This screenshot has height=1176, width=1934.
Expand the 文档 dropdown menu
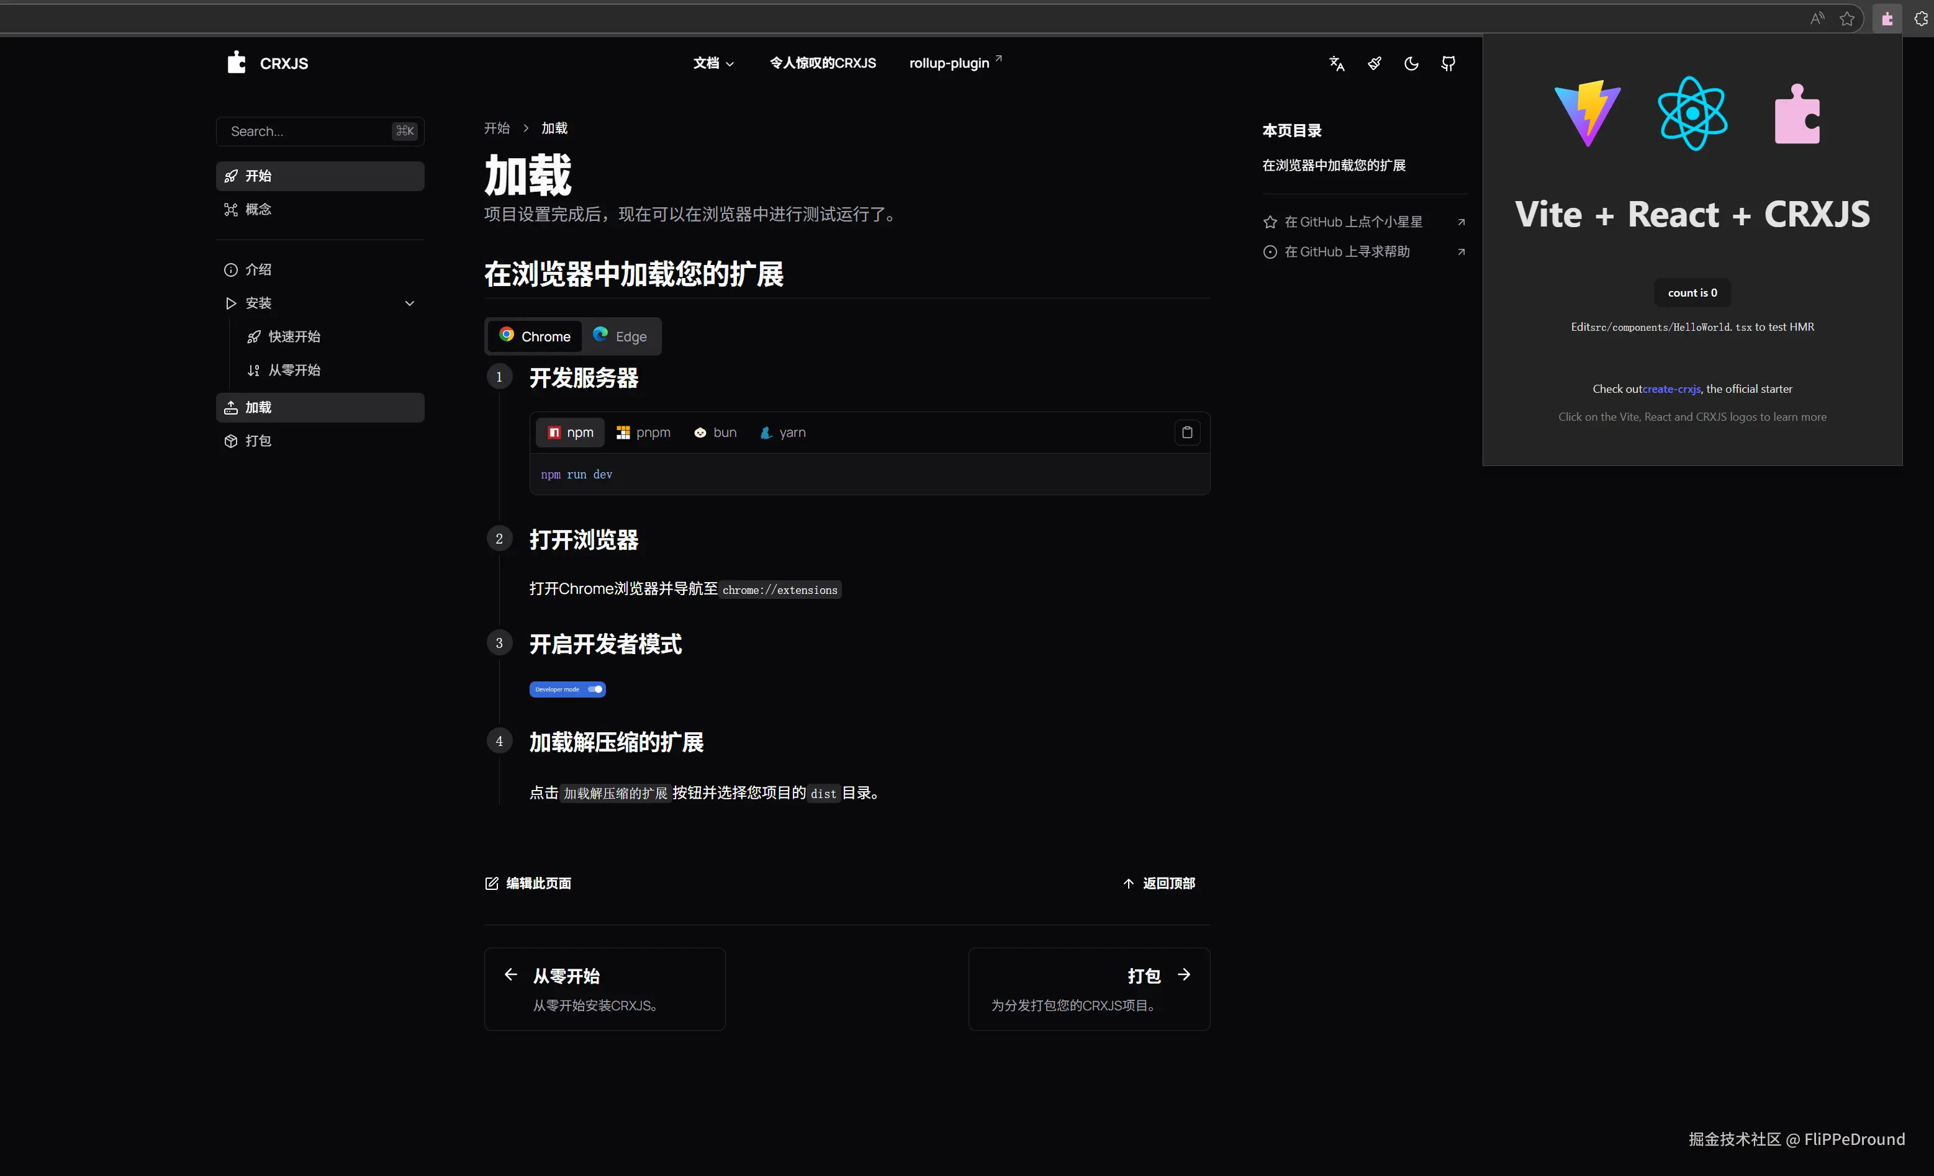(713, 63)
